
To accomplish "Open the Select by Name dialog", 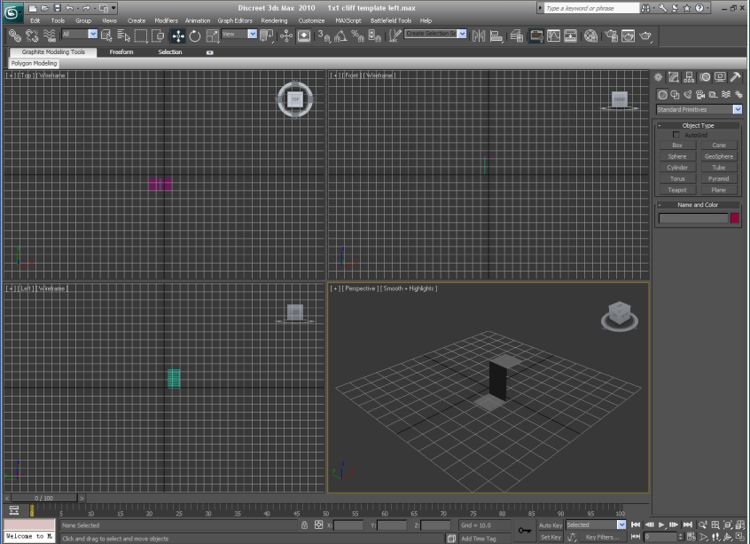I will tap(123, 35).
